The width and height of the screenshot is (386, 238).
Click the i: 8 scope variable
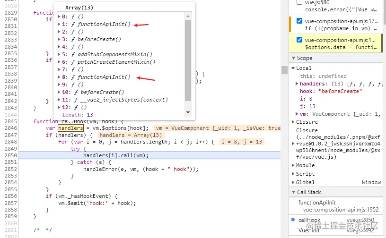(x=306, y=99)
